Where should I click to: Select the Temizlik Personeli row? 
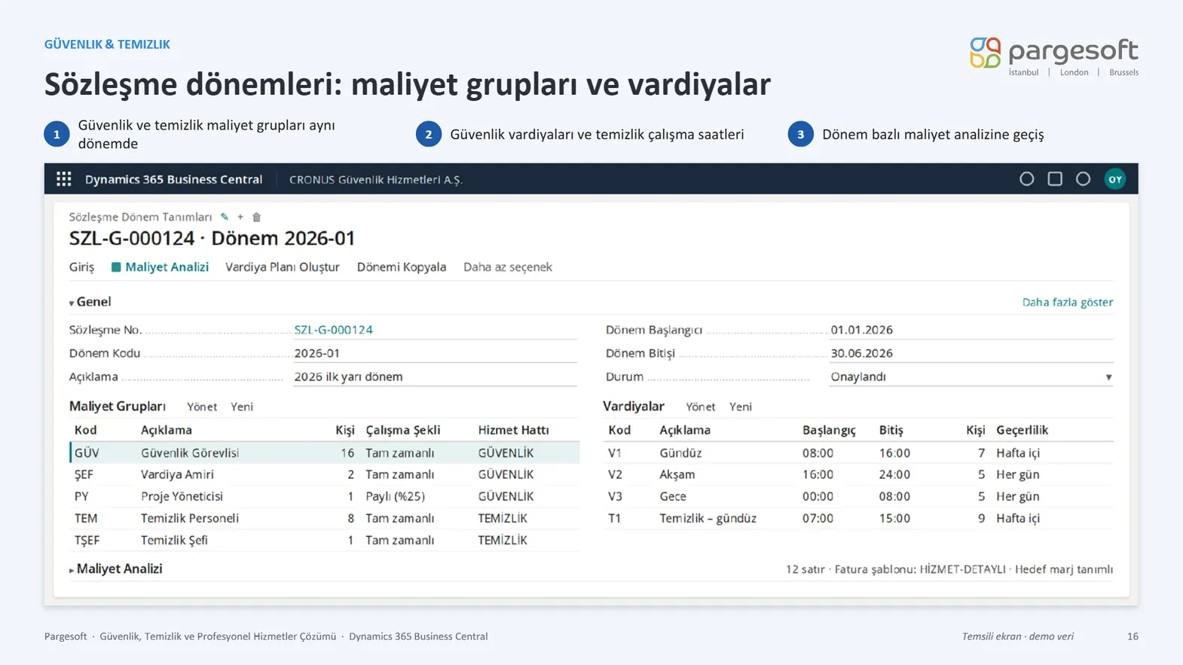(x=324, y=518)
